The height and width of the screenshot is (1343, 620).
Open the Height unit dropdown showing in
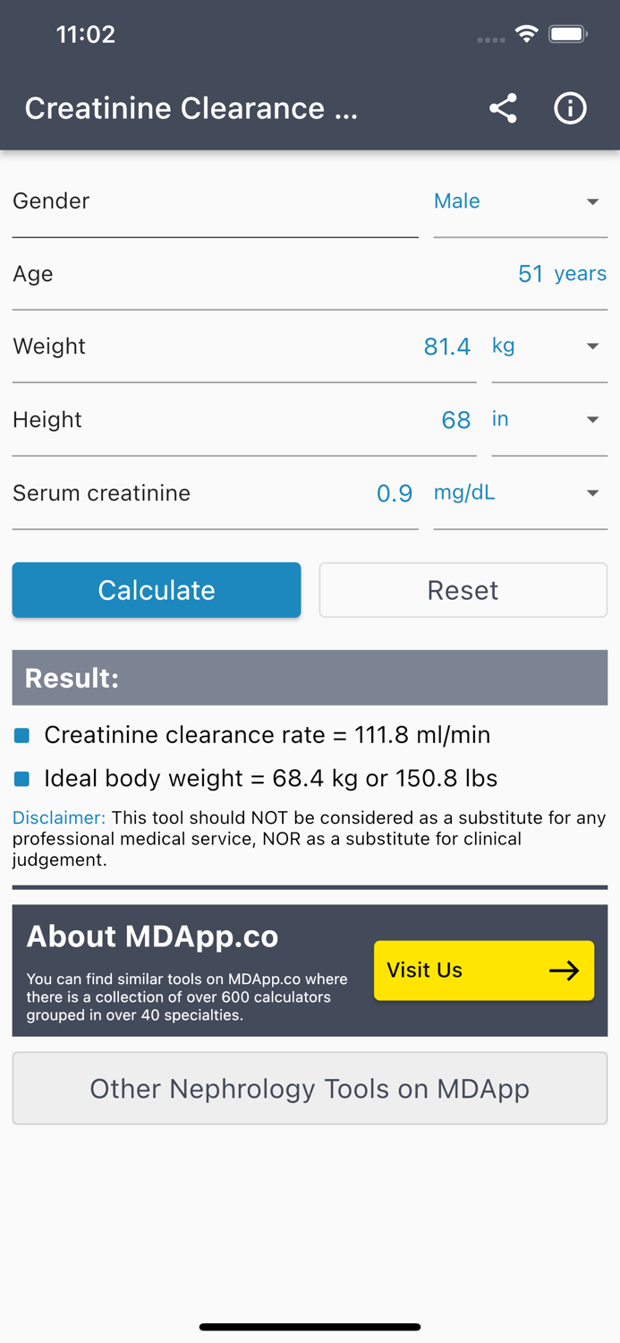click(592, 419)
